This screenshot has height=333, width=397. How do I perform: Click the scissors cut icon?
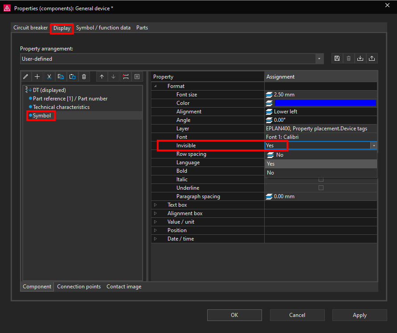[x=49, y=77]
